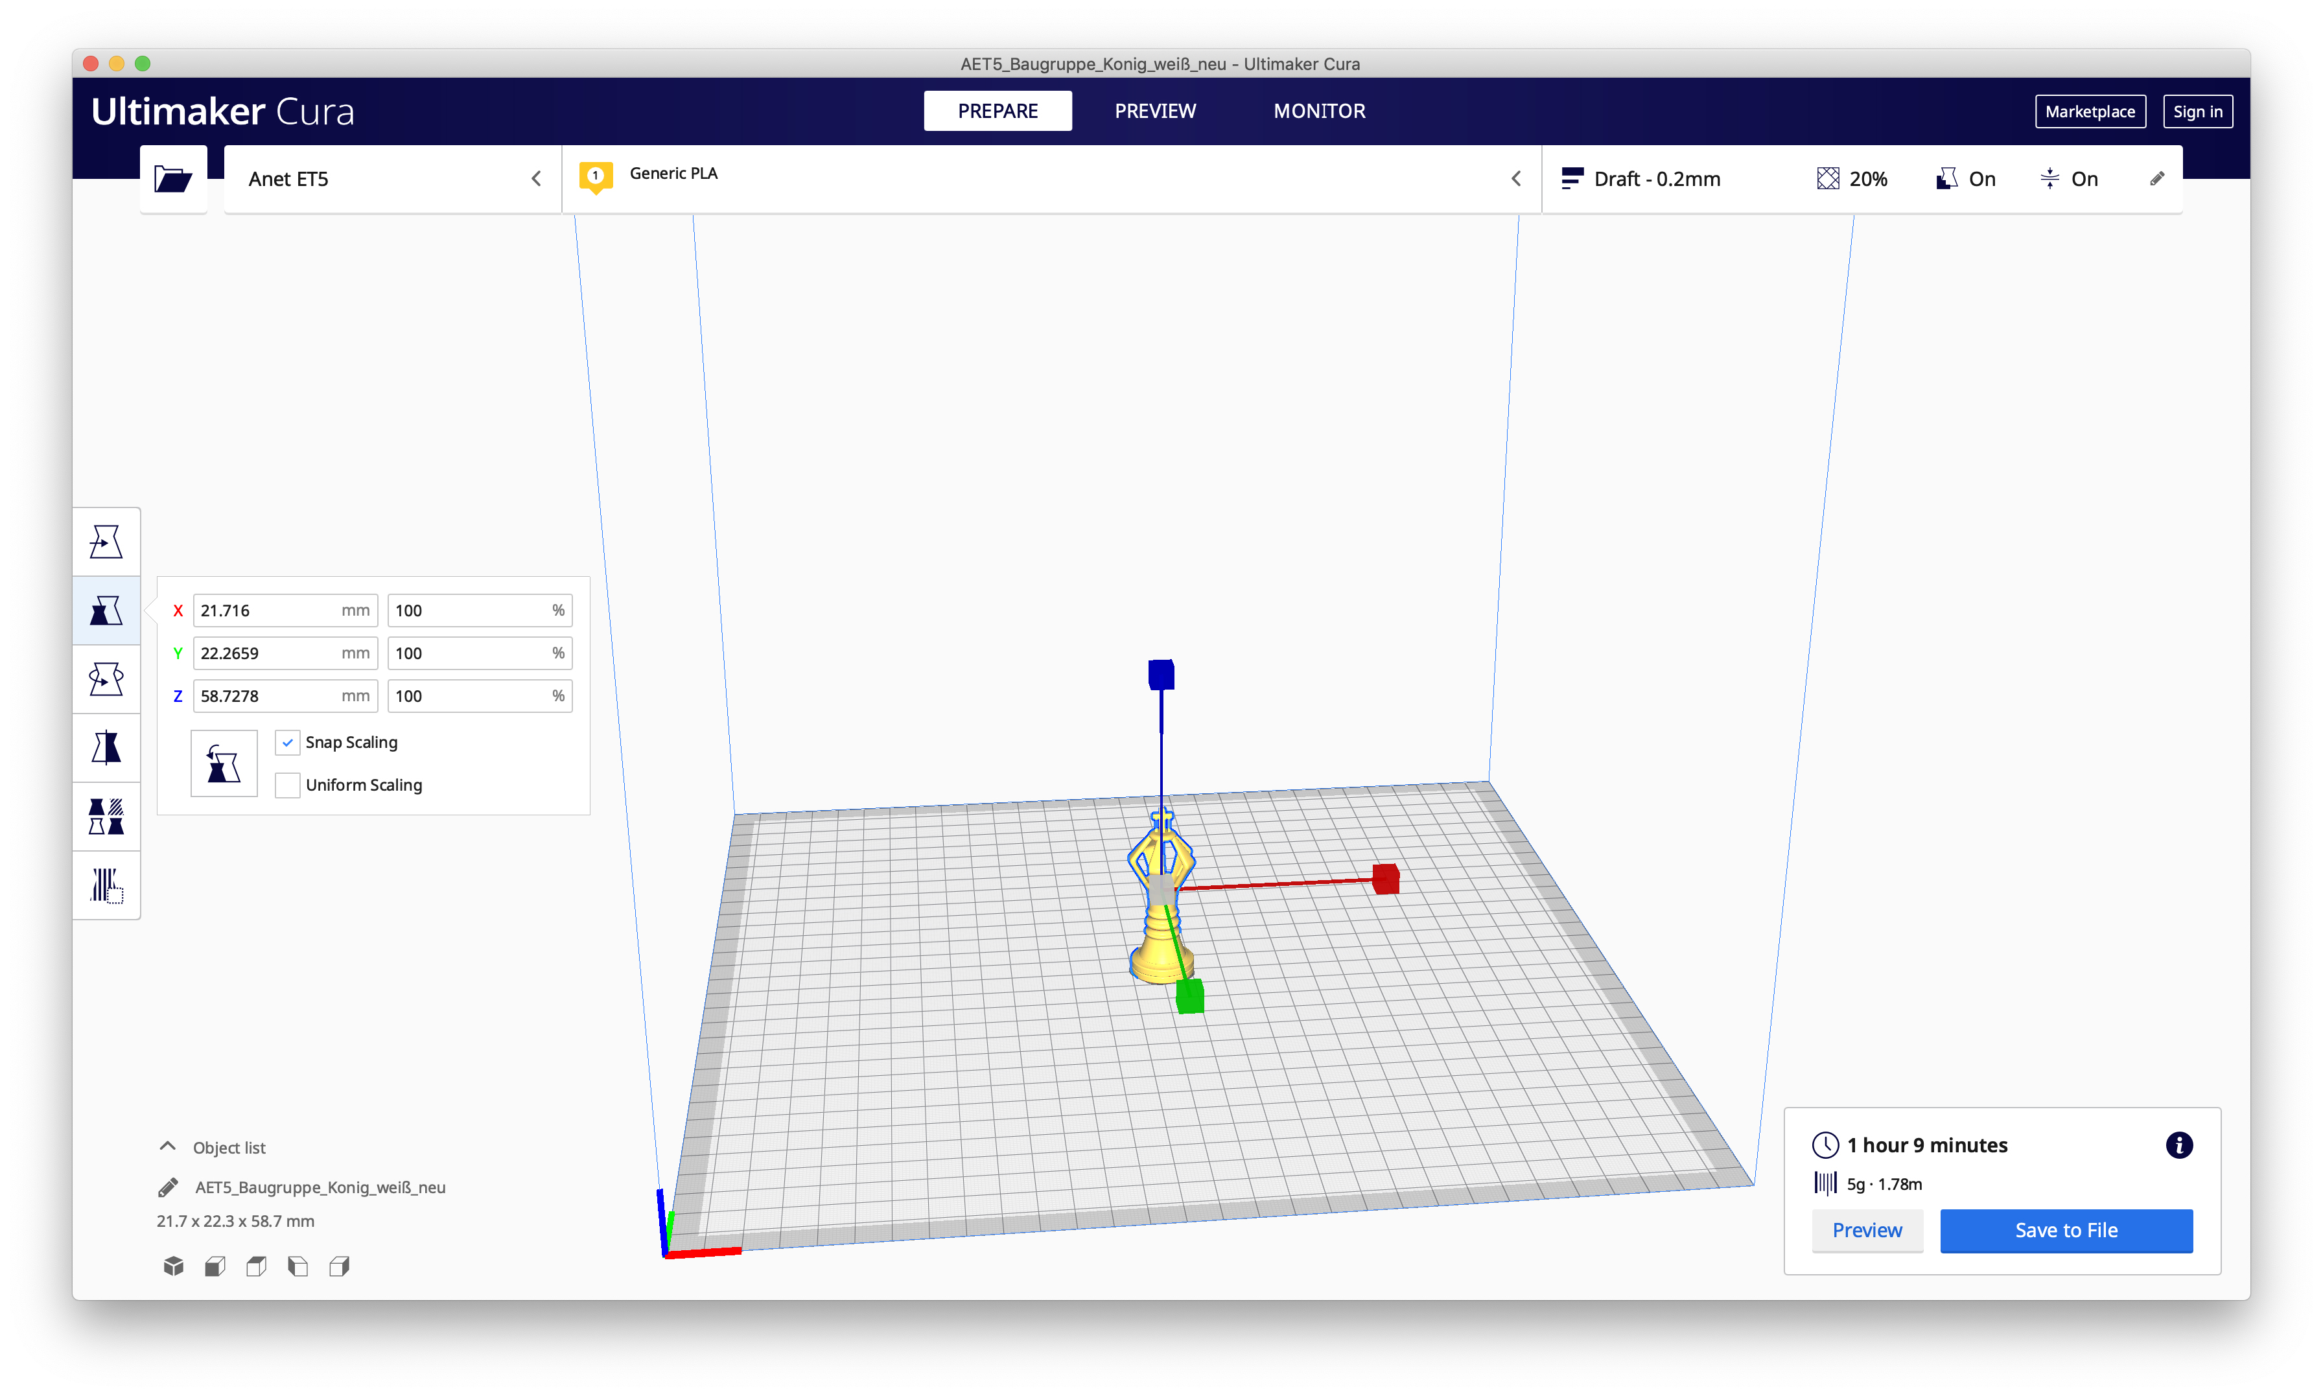This screenshot has width=2323, height=1396.
Task: Disable the Snap Scaling checkbox
Action: (x=288, y=742)
